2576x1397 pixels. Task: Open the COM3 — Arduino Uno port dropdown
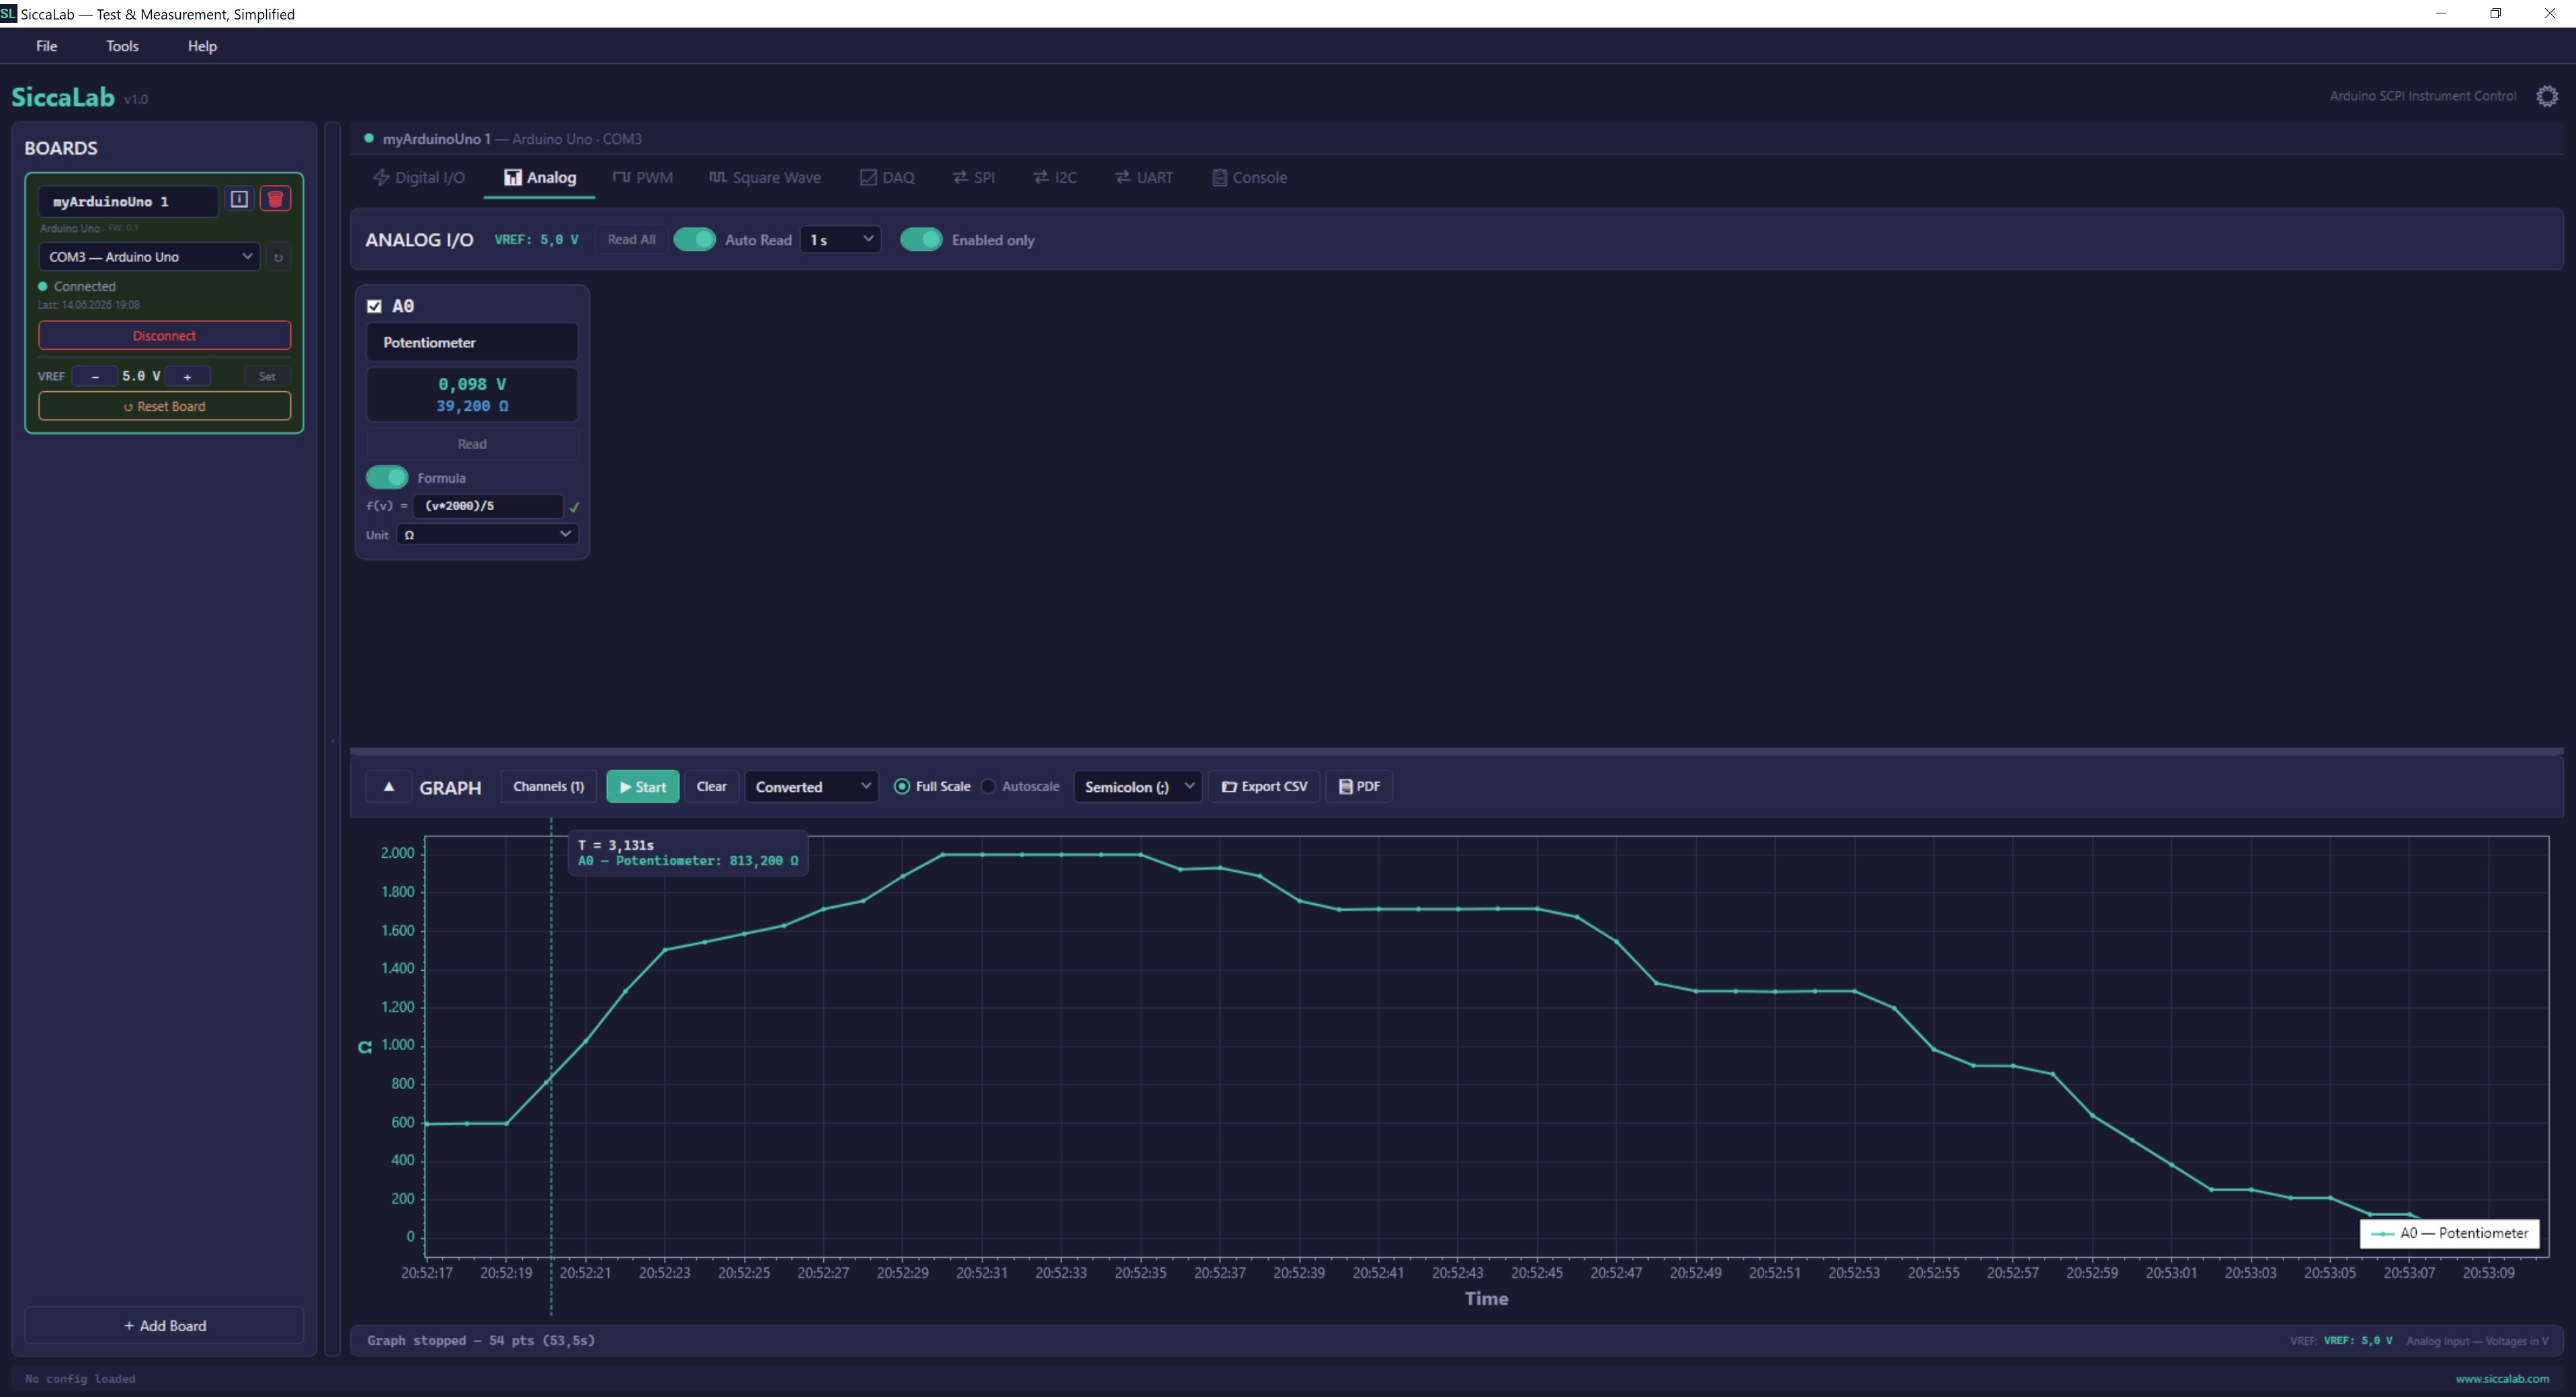click(149, 257)
